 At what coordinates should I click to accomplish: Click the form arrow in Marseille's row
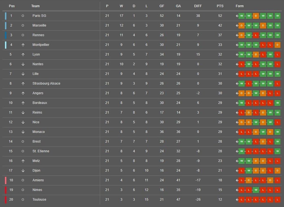click(237, 25)
